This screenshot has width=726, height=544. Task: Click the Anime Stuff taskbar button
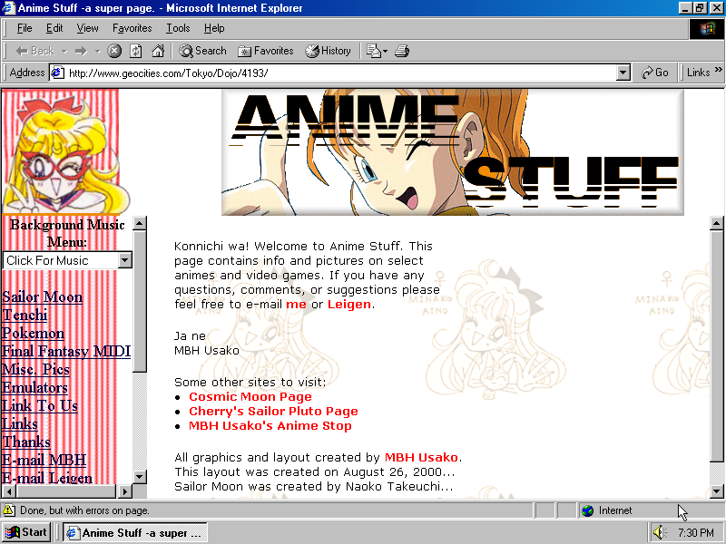click(x=134, y=533)
